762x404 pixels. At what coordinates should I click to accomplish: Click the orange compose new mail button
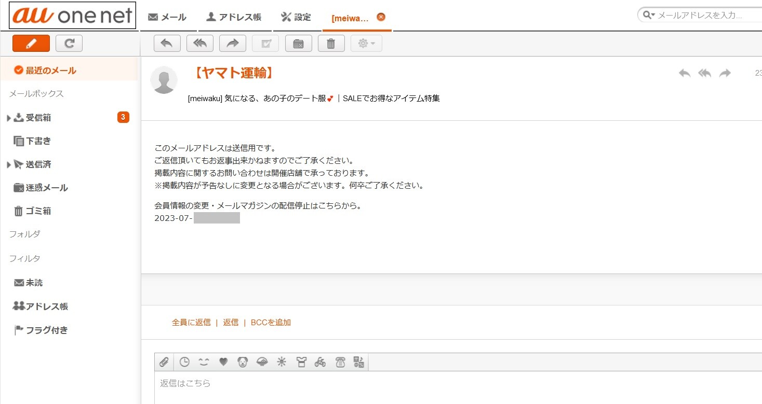[x=31, y=44]
